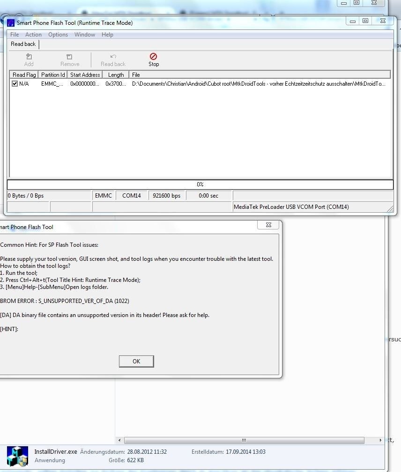This screenshot has width=401, height=472.
Task: Open the Action menu
Action: coord(33,35)
